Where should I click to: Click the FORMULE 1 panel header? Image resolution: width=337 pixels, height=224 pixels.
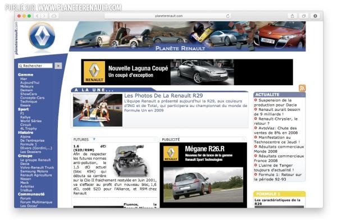tap(279, 194)
